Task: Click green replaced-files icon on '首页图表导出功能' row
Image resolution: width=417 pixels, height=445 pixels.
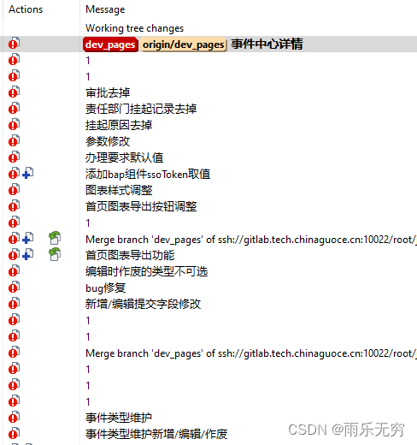Action: pos(55,254)
